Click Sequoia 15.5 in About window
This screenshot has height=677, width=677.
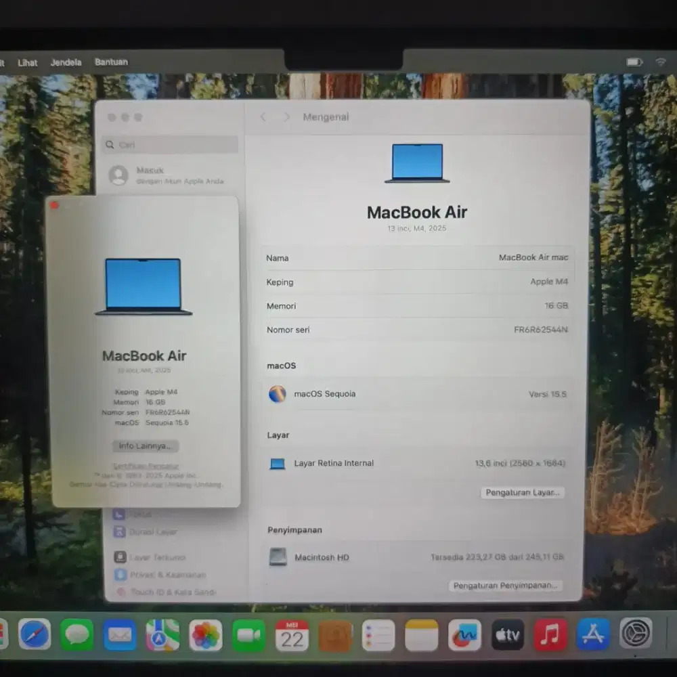pyautogui.click(x=167, y=422)
